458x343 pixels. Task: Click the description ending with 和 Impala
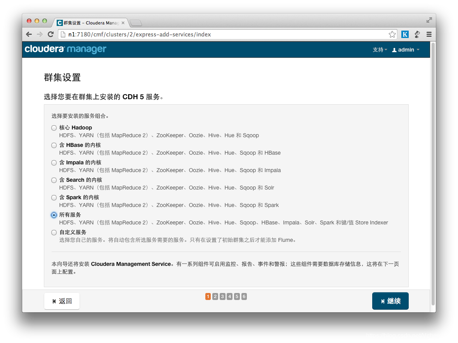pyautogui.click(x=170, y=170)
